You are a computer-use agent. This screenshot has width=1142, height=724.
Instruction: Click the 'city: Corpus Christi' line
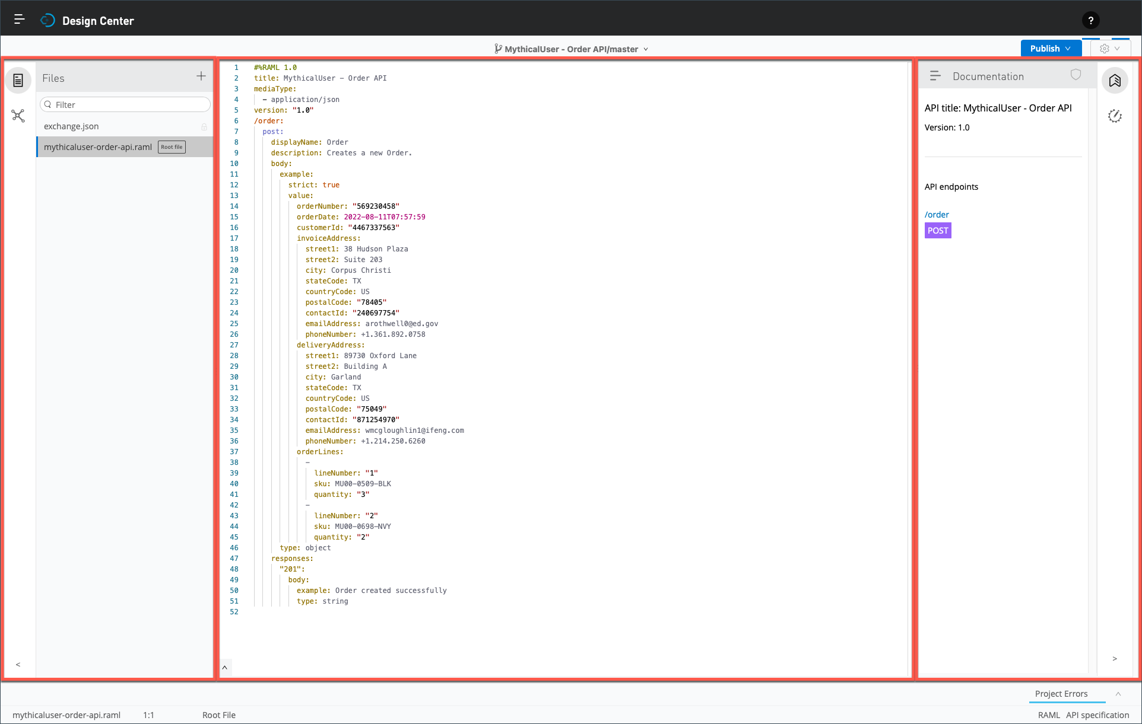tap(348, 270)
